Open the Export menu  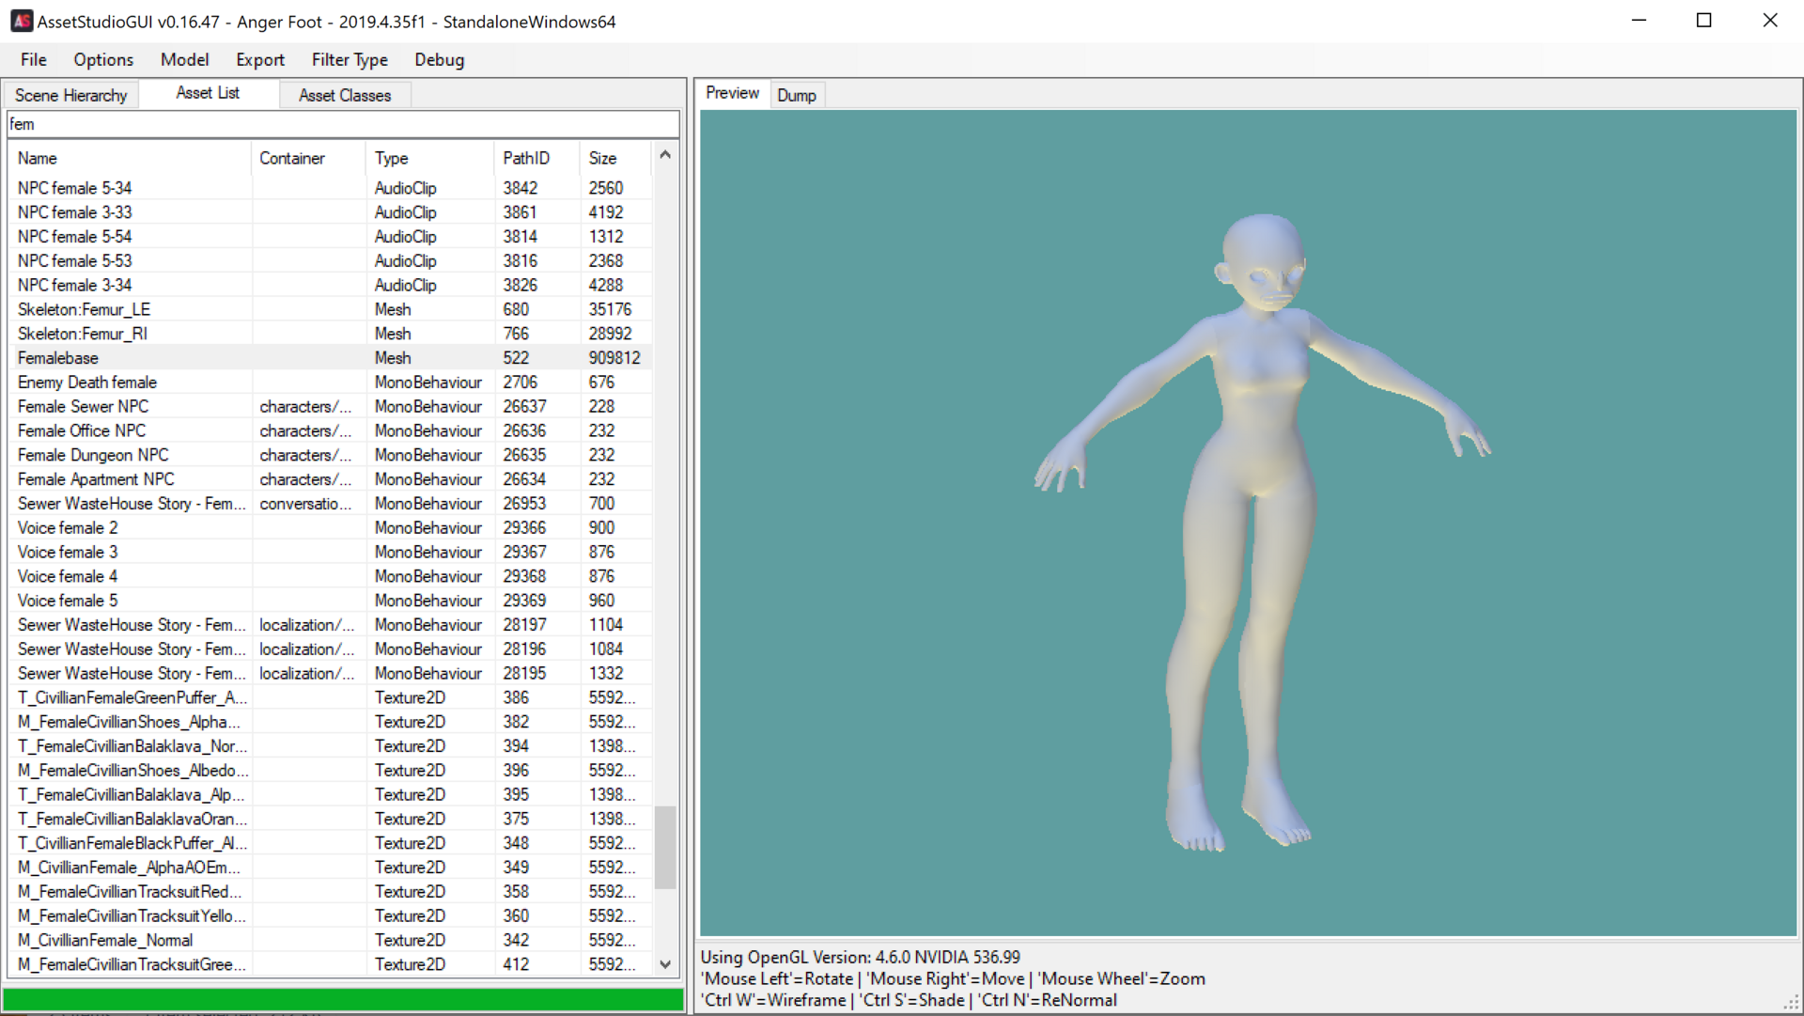coord(260,60)
